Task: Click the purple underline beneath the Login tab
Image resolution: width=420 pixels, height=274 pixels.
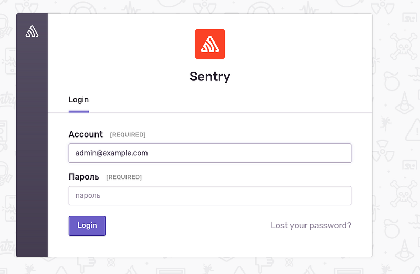Action: point(79,112)
